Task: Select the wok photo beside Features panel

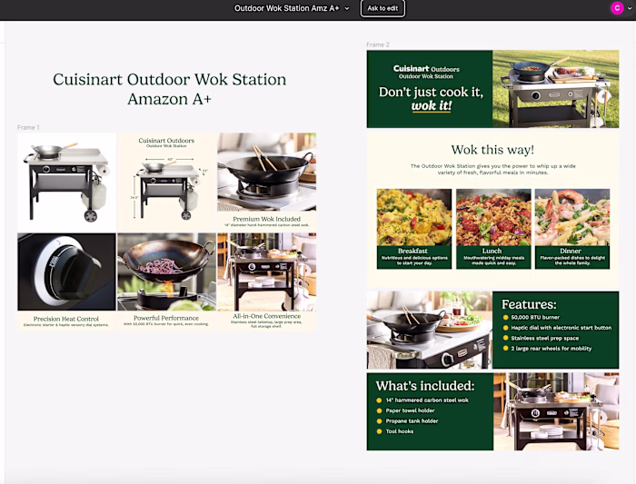Action: click(x=430, y=330)
